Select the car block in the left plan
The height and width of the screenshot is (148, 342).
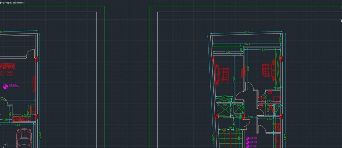point(24,138)
